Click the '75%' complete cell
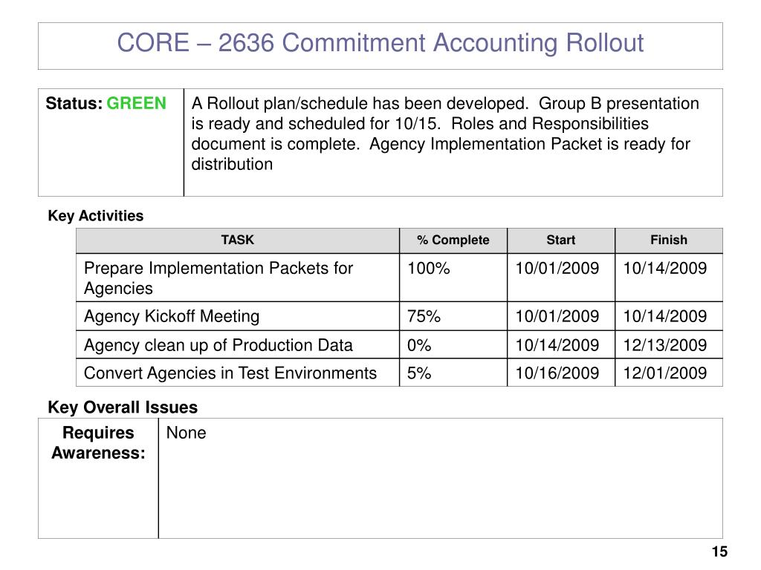 [x=453, y=316]
